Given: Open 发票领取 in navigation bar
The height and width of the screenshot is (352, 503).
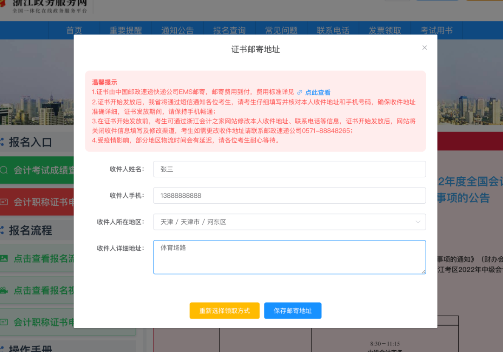Looking at the screenshot, I should point(385,31).
